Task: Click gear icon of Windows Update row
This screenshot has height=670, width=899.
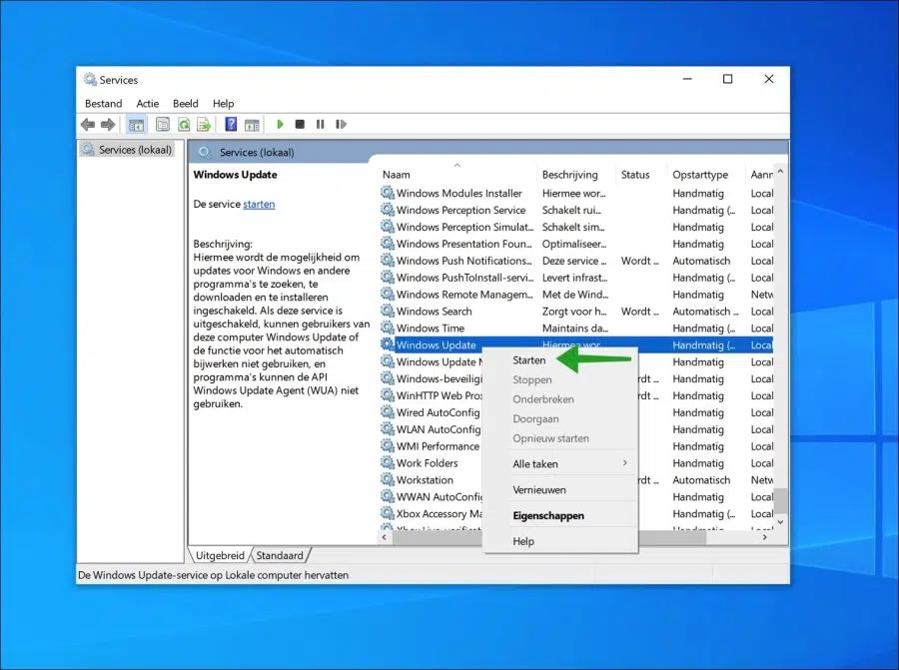Action: click(388, 344)
